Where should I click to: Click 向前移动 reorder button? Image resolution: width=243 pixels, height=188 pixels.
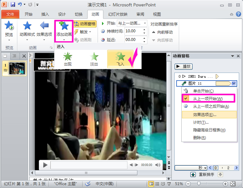point(162,32)
